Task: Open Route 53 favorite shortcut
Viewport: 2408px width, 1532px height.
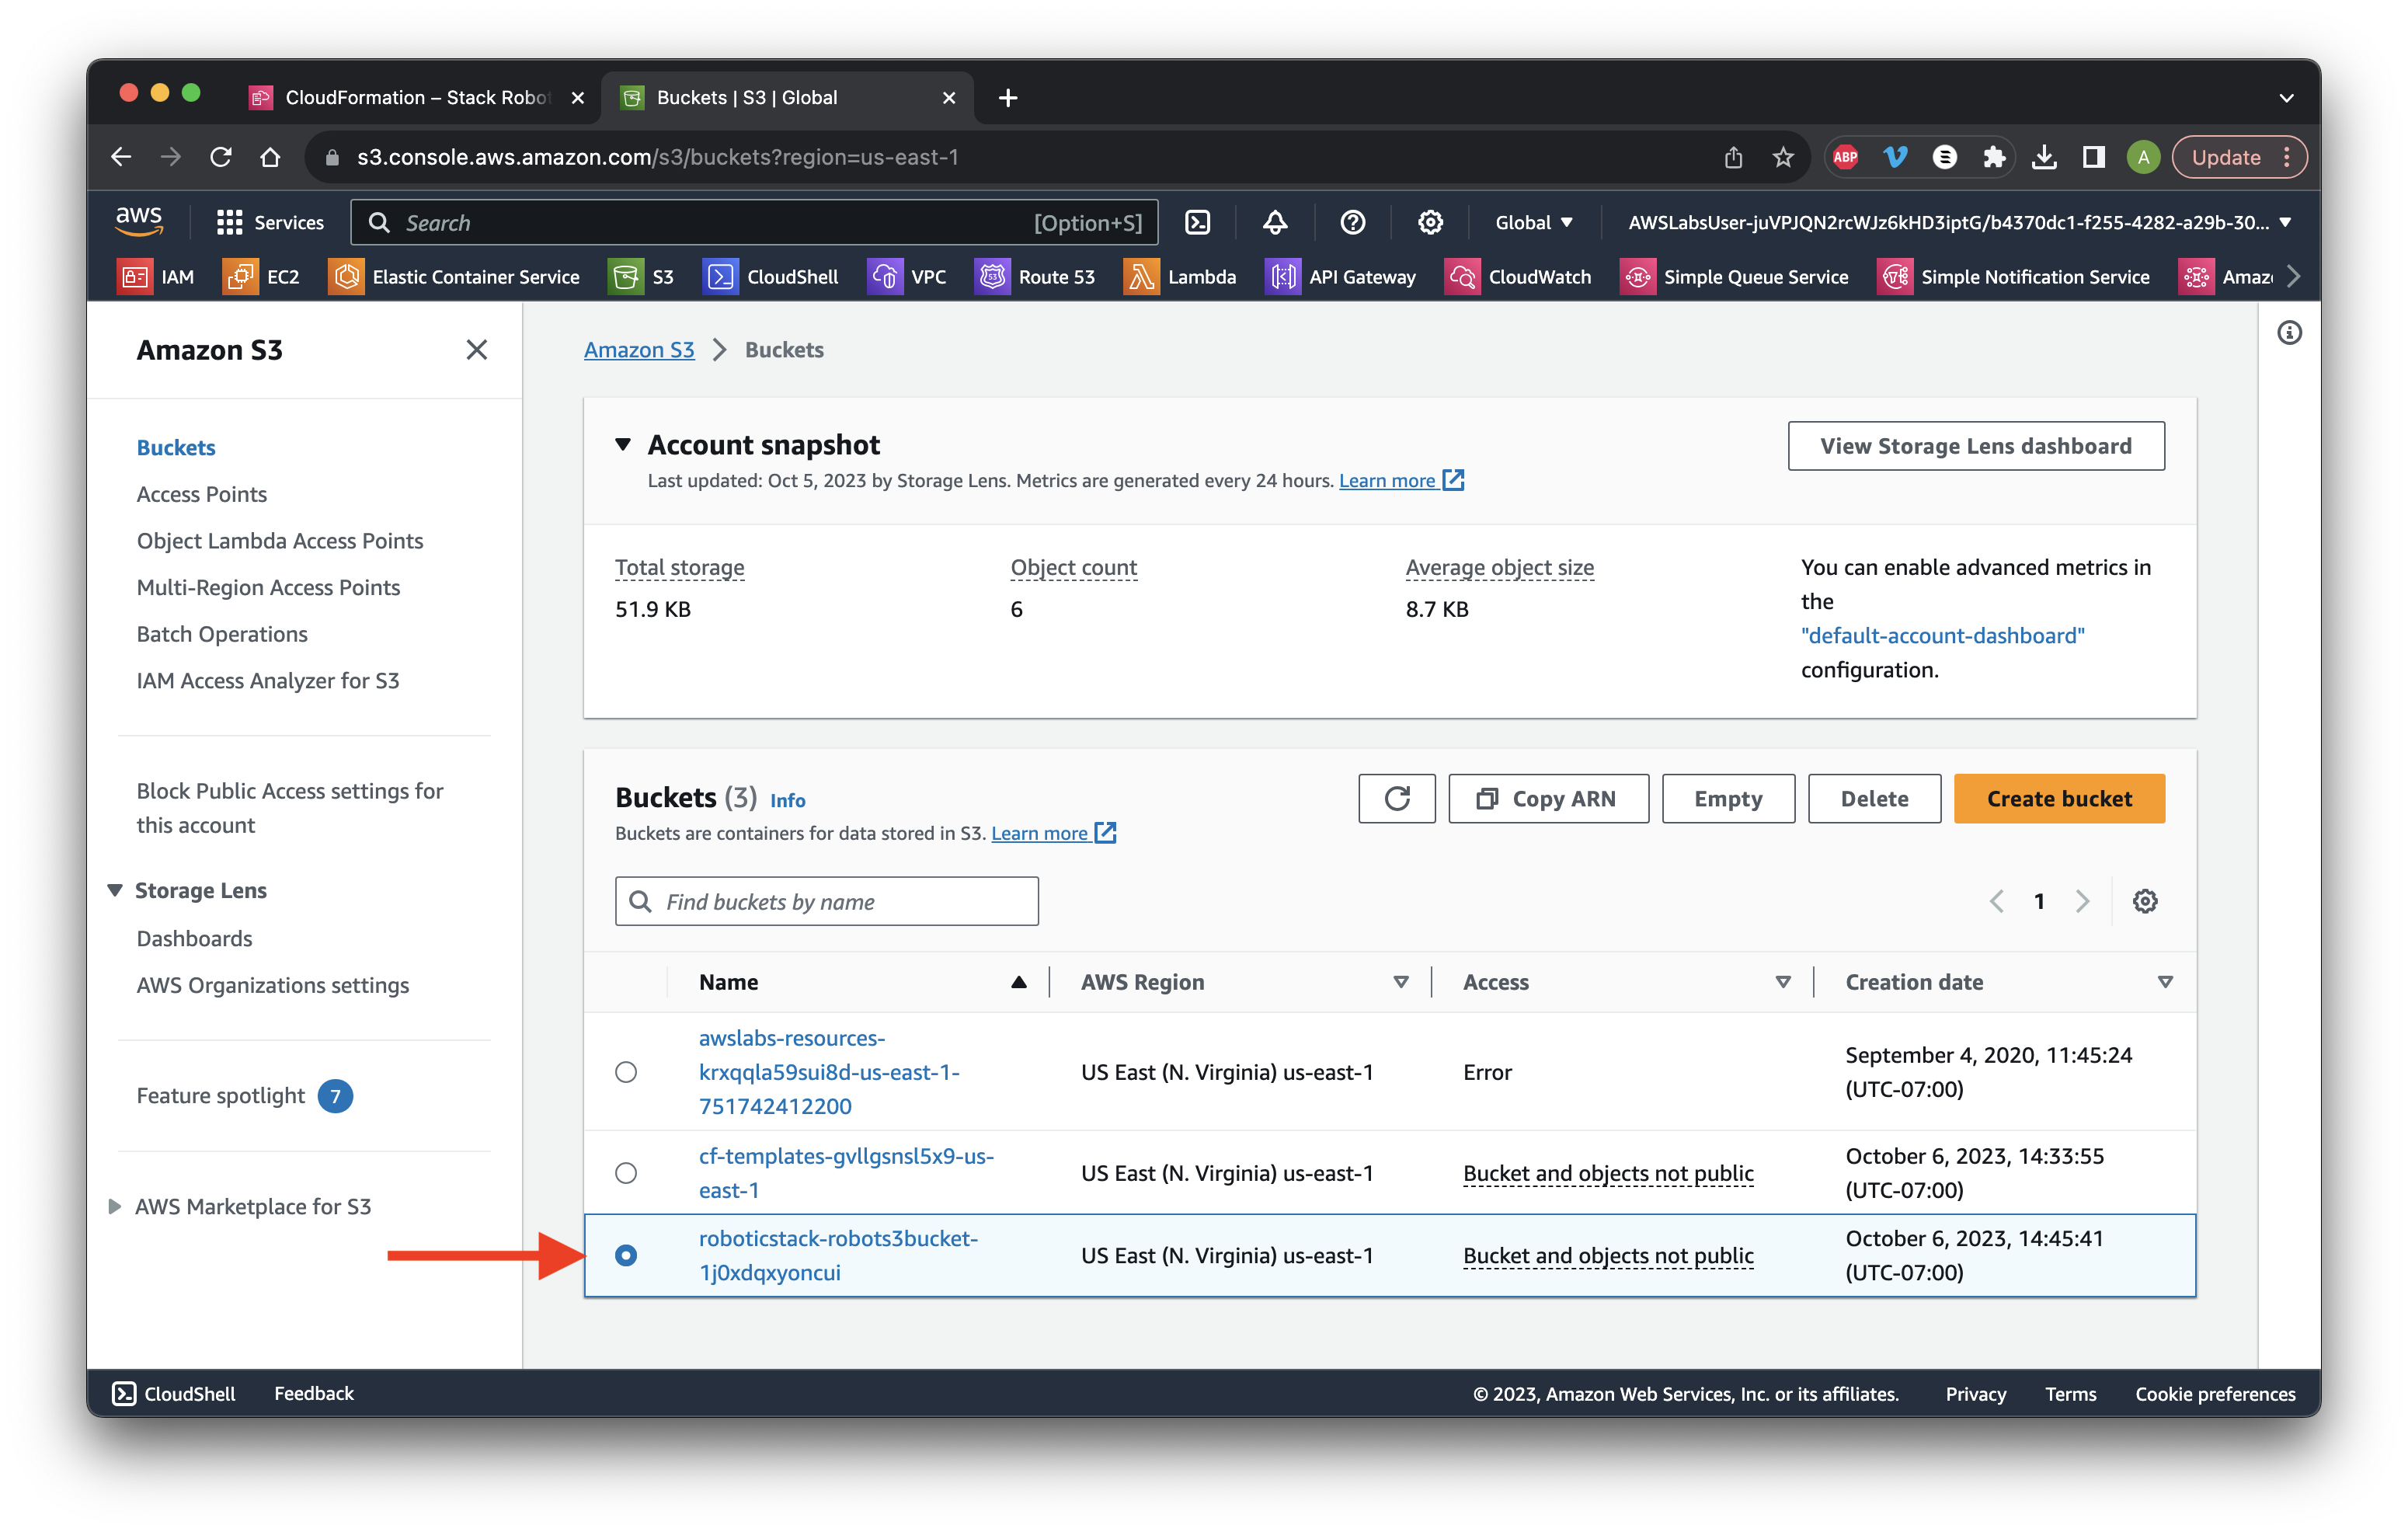Action: coord(1035,277)
